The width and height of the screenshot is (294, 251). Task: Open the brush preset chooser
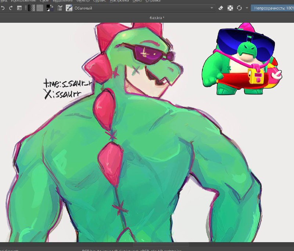tap(69, 8)
